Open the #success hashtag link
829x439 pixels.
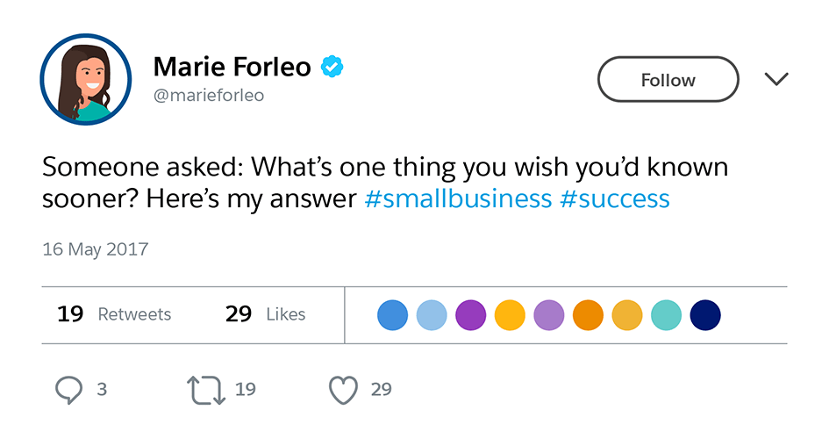(x=614, y=198)
